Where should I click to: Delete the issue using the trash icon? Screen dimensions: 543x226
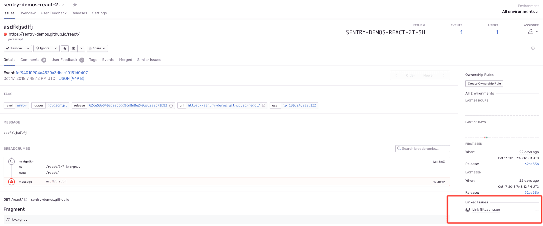[74, 48]
